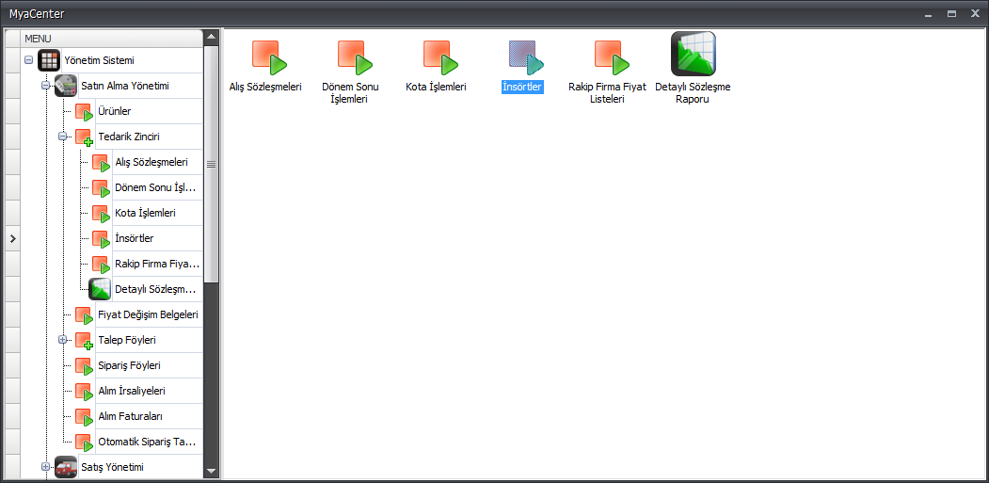
Task: Select Yönetim Sistemi label in tree
Action: point(99,60)
